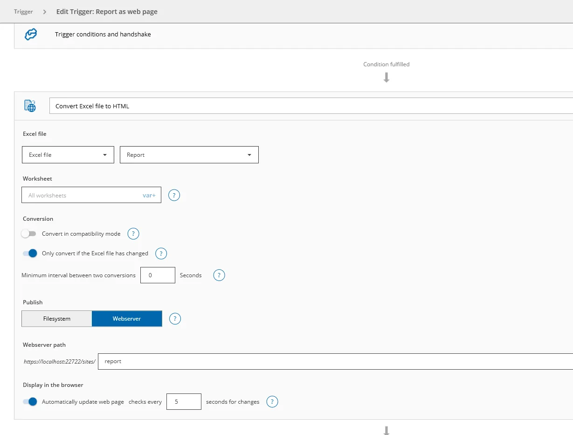Viewport: 573px width, 435px height.
Task: Click the checks every seconds field
Action: point(184,402)
